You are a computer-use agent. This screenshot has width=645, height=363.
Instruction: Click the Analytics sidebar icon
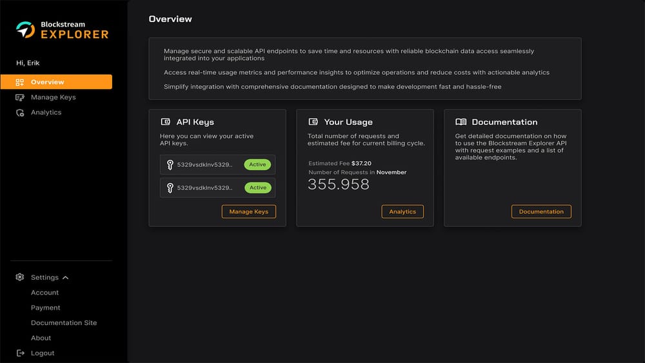(x=20, y=113)
